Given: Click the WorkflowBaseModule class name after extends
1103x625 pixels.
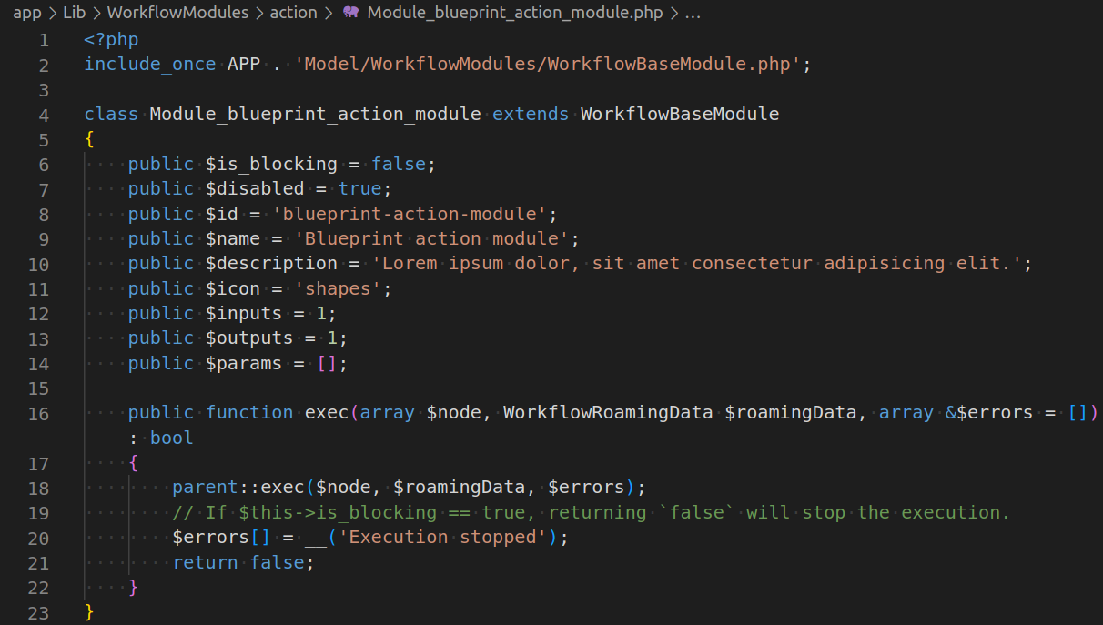Looking at the screenshot, I should [679, 115].
